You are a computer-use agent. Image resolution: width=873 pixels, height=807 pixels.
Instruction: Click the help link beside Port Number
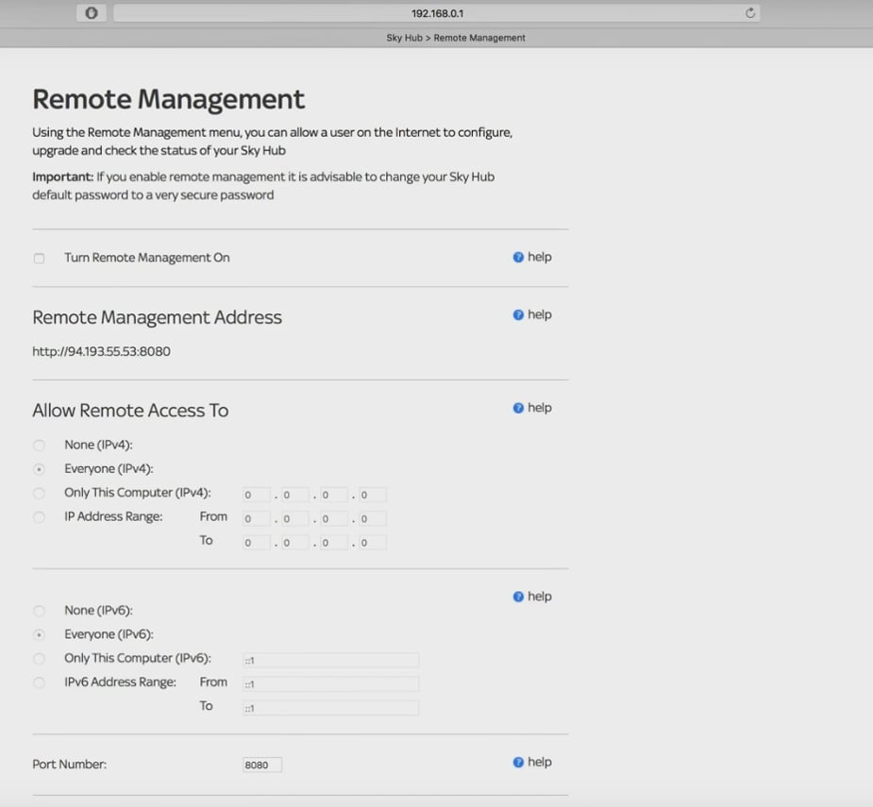tap(540, 762)
